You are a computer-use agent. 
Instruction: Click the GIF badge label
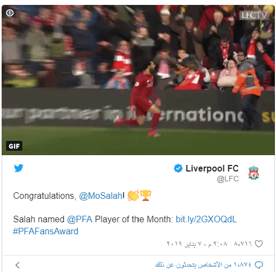pyautogui.click(x=14, y=146)
